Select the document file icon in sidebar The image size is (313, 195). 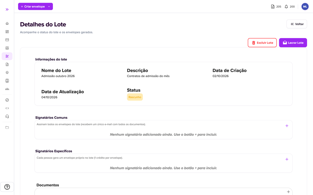point(7,65)
